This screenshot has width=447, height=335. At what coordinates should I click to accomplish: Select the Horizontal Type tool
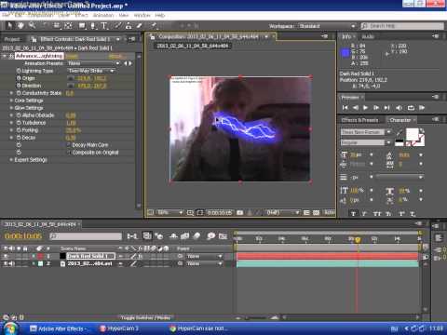(104, 26)
